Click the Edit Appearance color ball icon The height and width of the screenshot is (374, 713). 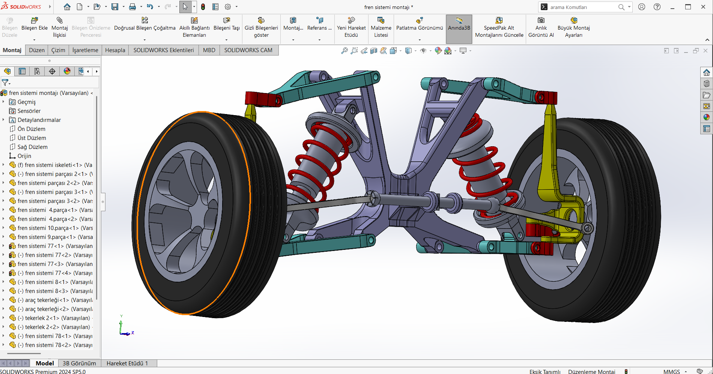coord(438,51)
